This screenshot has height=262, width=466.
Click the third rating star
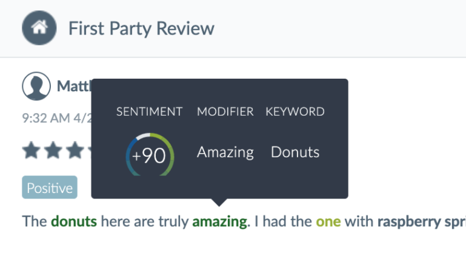coord(75,150)
